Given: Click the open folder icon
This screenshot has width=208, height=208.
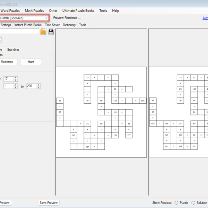Looking at the screenshot, I should pyautogui.click(x=43, y=32).
